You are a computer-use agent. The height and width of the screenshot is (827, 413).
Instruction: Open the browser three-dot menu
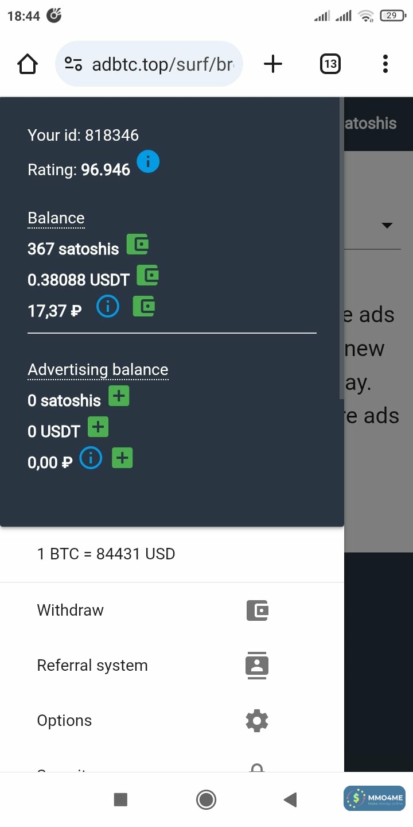pyautogui.click(x=385, y=64)
